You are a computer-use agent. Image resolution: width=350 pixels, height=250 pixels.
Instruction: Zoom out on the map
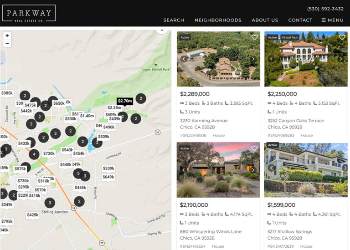pyautogui.click(x=7, y=44)
